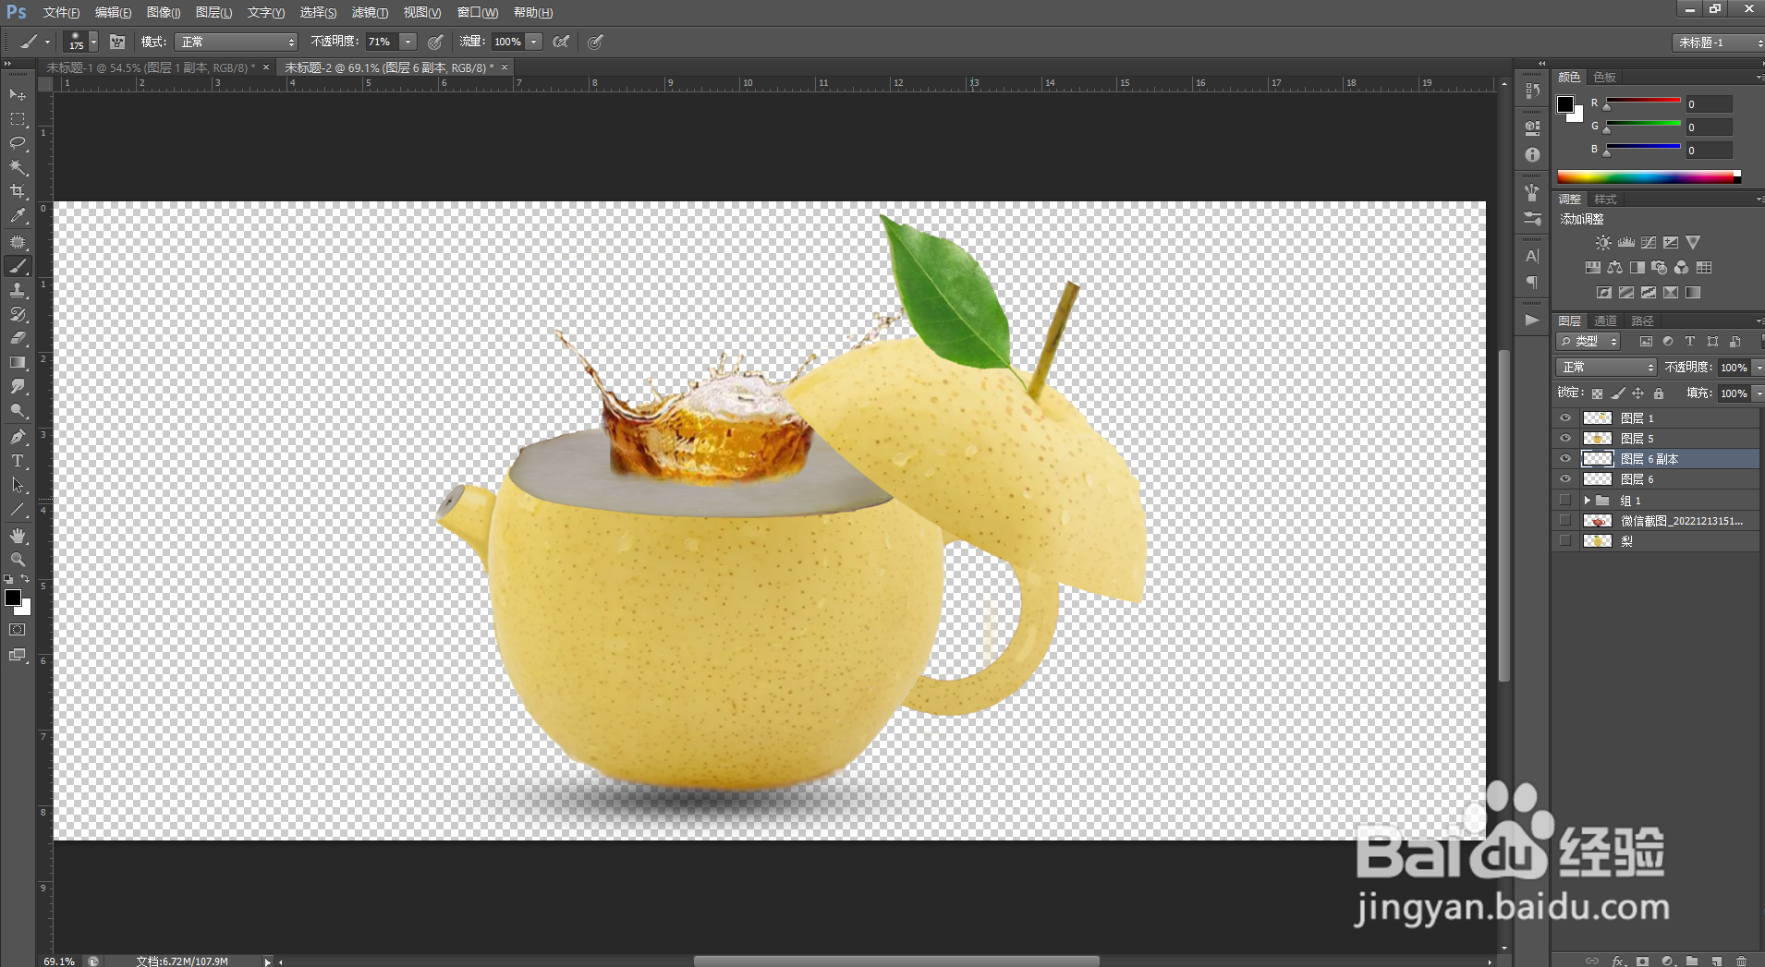Add a Color Balance adjustment
This screenshot has width=1765, height=967.
point(1615,268)
